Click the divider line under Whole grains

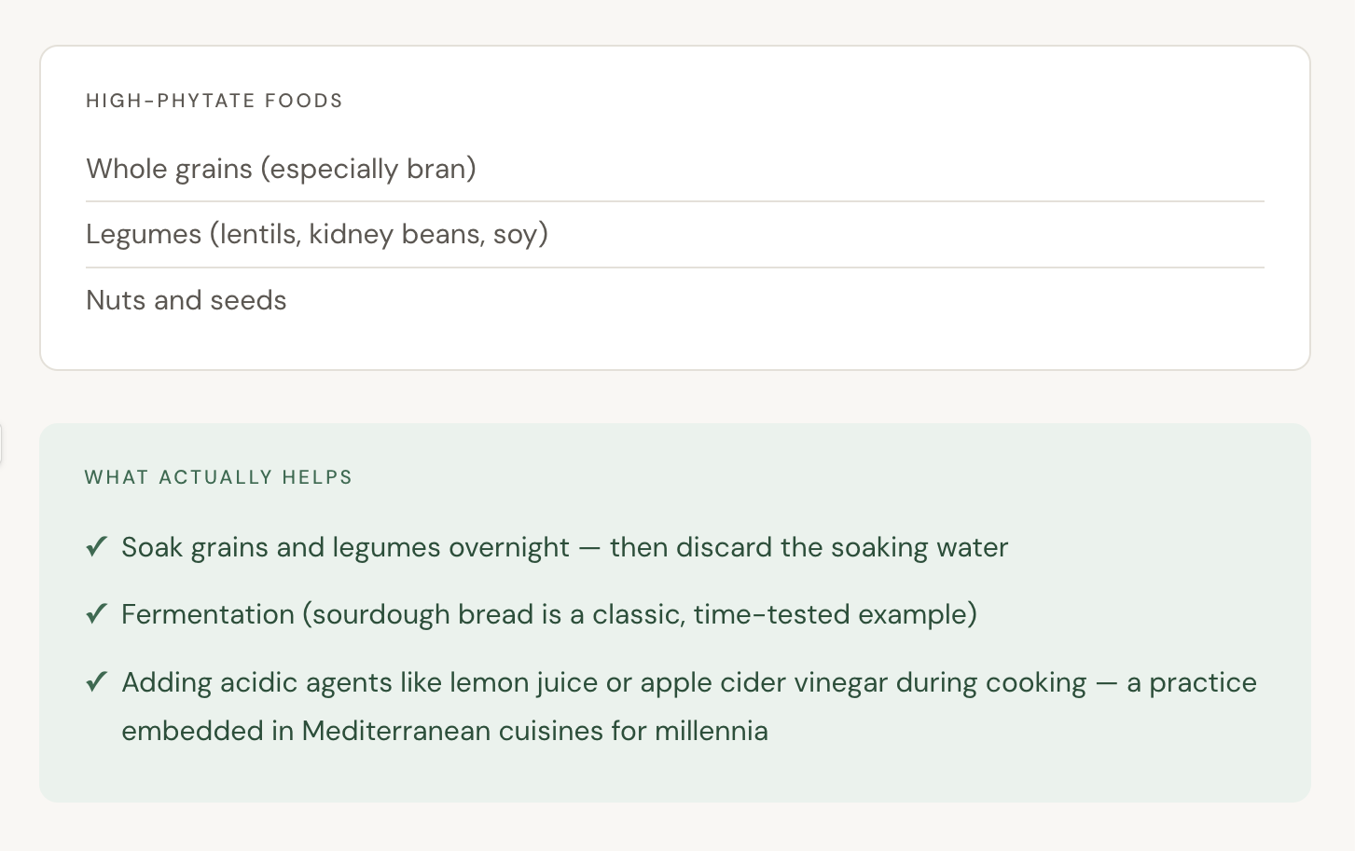[674, 201]
